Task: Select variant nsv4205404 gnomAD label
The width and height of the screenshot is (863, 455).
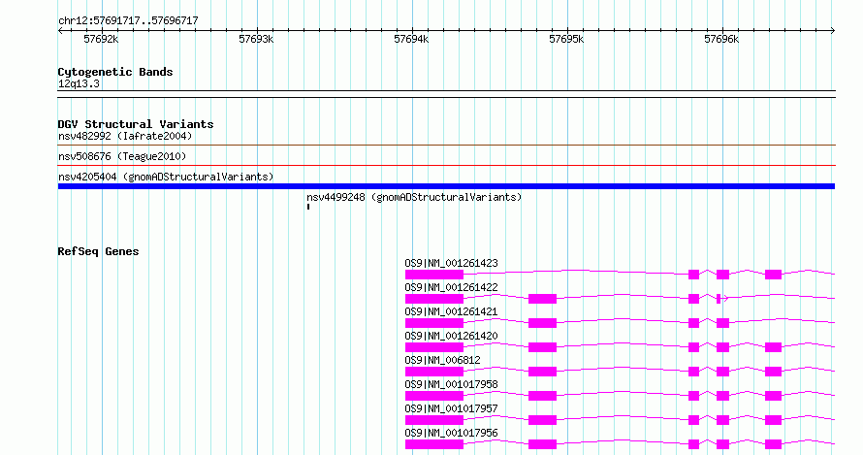Action: click(x=166, y=177)
